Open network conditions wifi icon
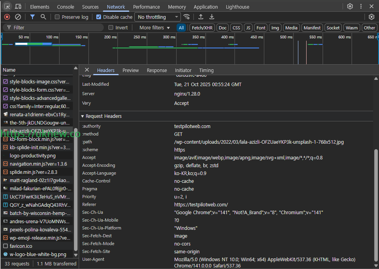This screenshot has height=269, width=379. [x=187, y=17]
